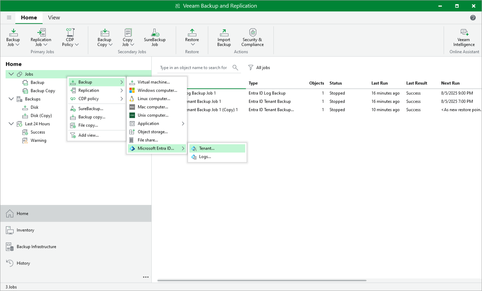Open the Microsoft Entra ID... submenu

click(157, 148)
